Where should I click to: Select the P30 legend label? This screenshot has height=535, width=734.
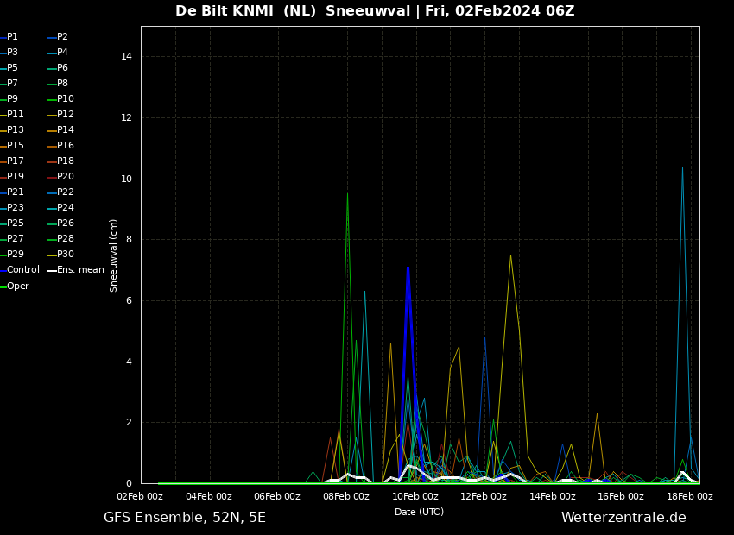(x=66, y=255)
